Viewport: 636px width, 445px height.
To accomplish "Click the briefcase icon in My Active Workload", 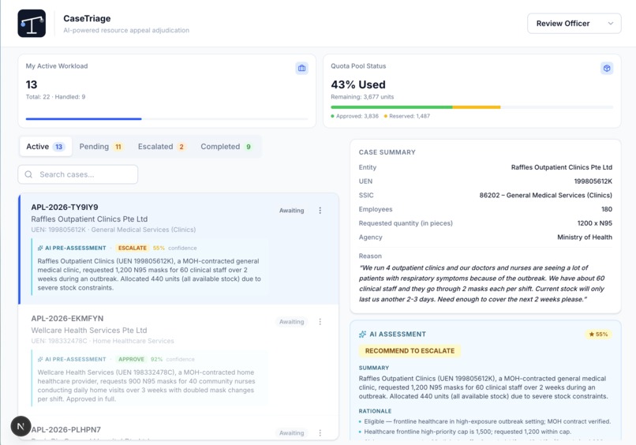I will coord(301,68).
